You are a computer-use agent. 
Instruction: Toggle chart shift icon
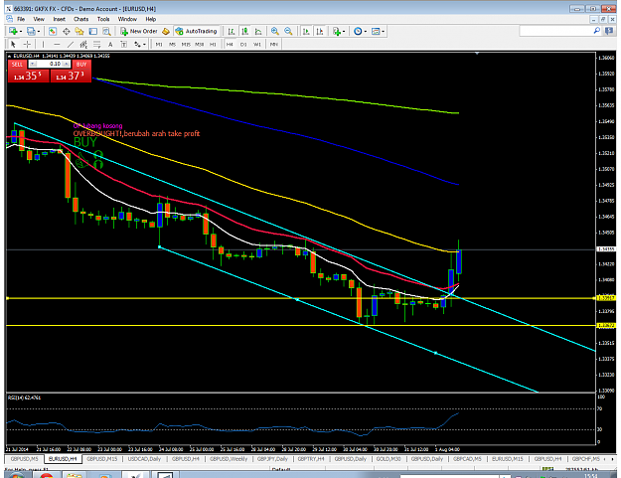pos(320,31)
